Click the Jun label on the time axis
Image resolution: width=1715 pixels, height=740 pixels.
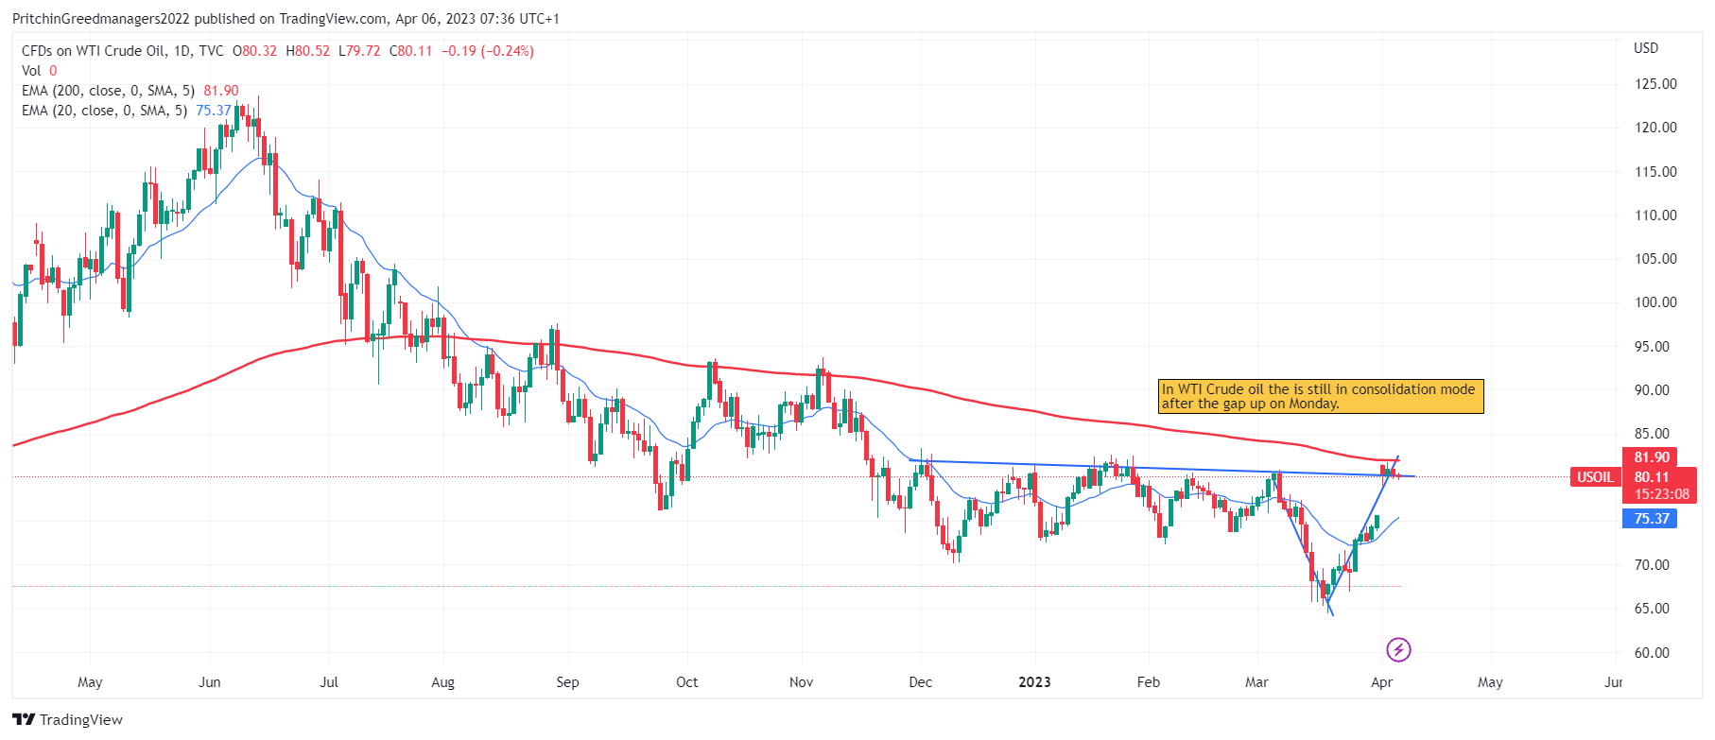point(210,682)
